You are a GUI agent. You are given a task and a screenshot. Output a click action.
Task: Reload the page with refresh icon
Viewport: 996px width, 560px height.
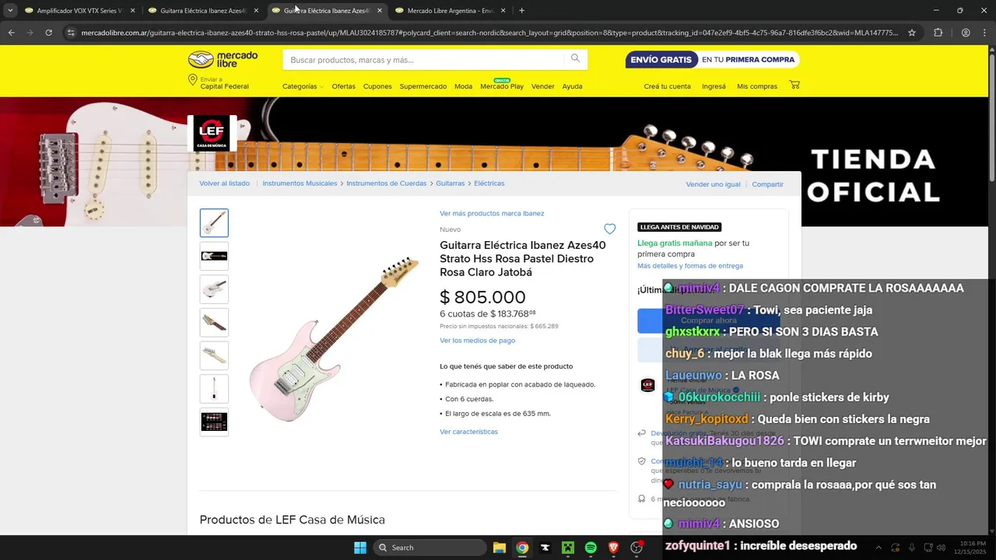pos(48,33)
